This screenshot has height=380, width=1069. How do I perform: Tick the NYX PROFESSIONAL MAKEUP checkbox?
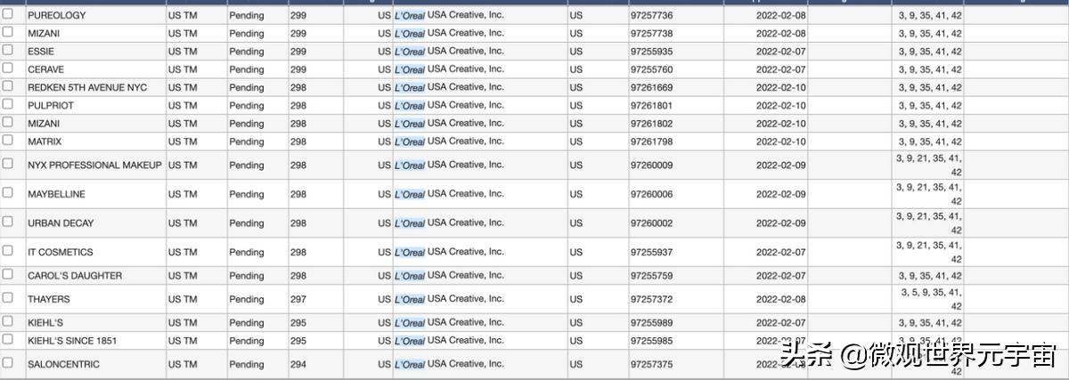click(x=8, y=164)
